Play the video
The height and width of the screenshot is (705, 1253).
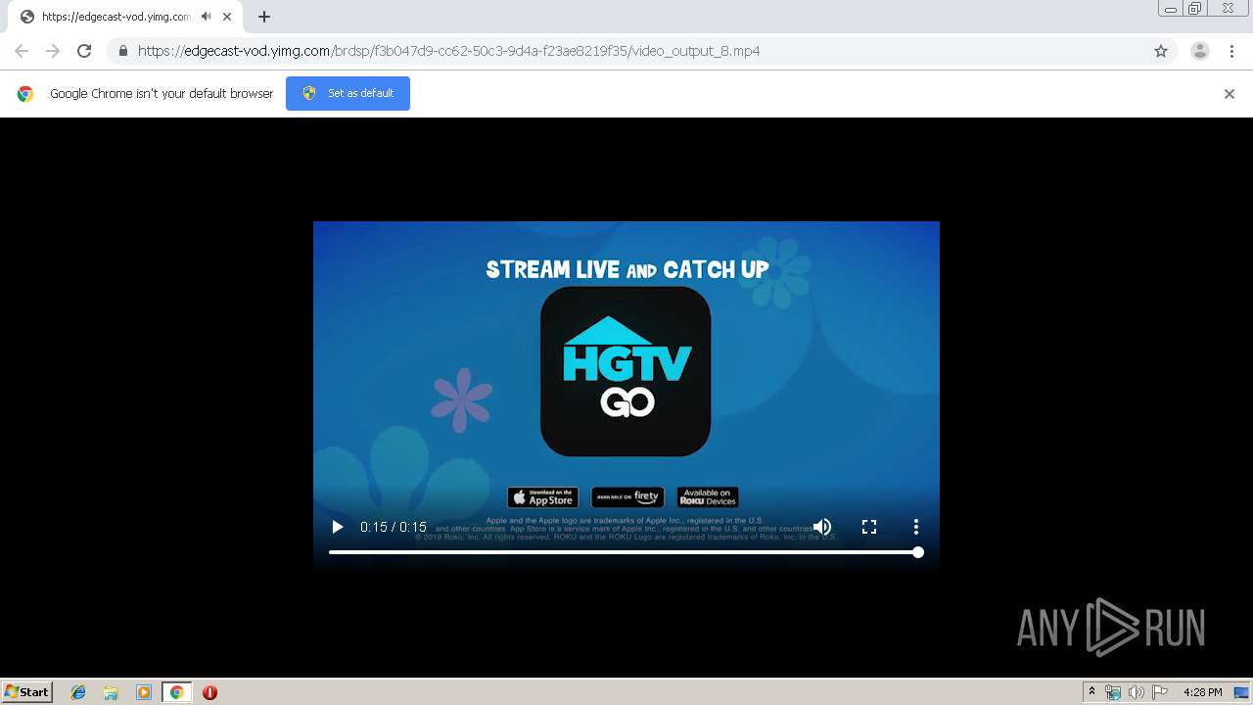338,527
